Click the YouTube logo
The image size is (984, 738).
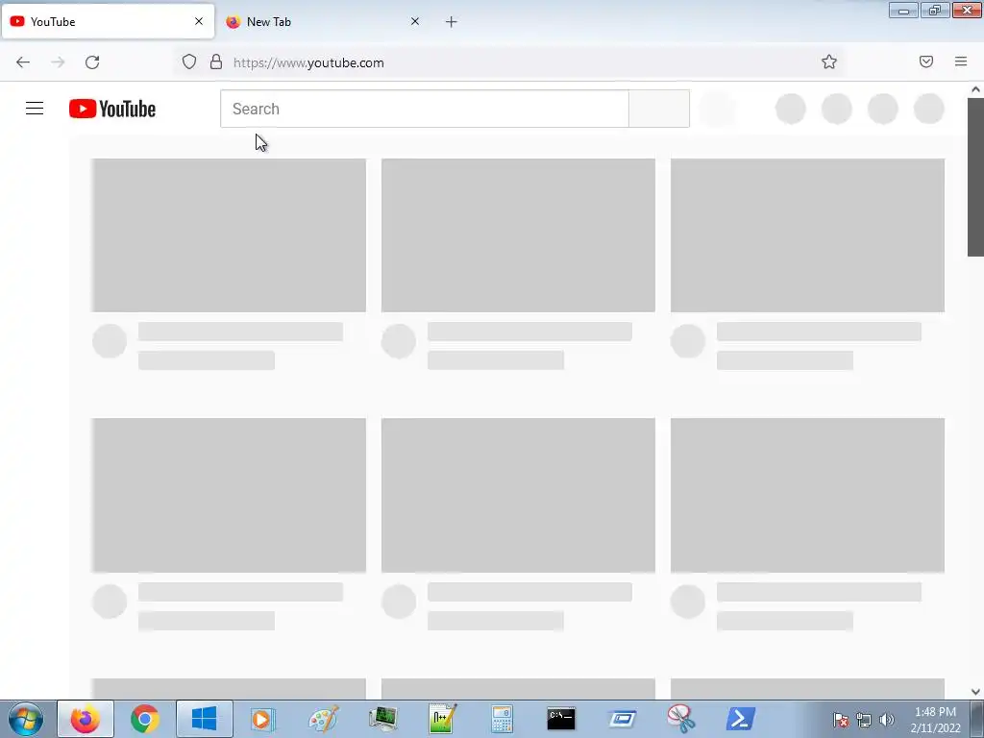pos(112,109)
